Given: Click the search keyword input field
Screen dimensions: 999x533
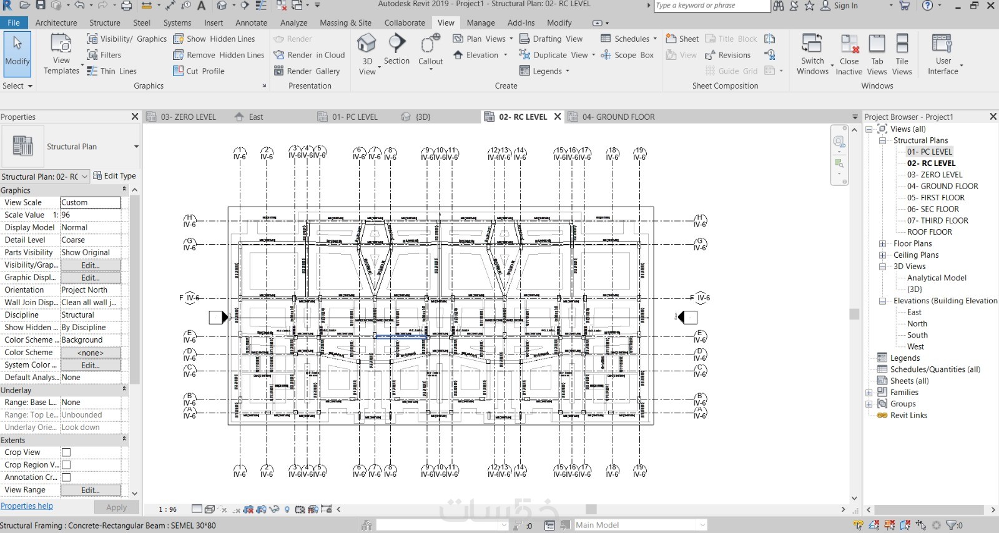Looking at the screenshot, I should (x=711, y=6).
